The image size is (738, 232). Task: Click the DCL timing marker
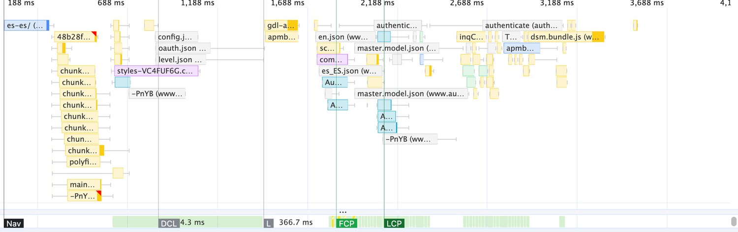(x=169, y=223)
